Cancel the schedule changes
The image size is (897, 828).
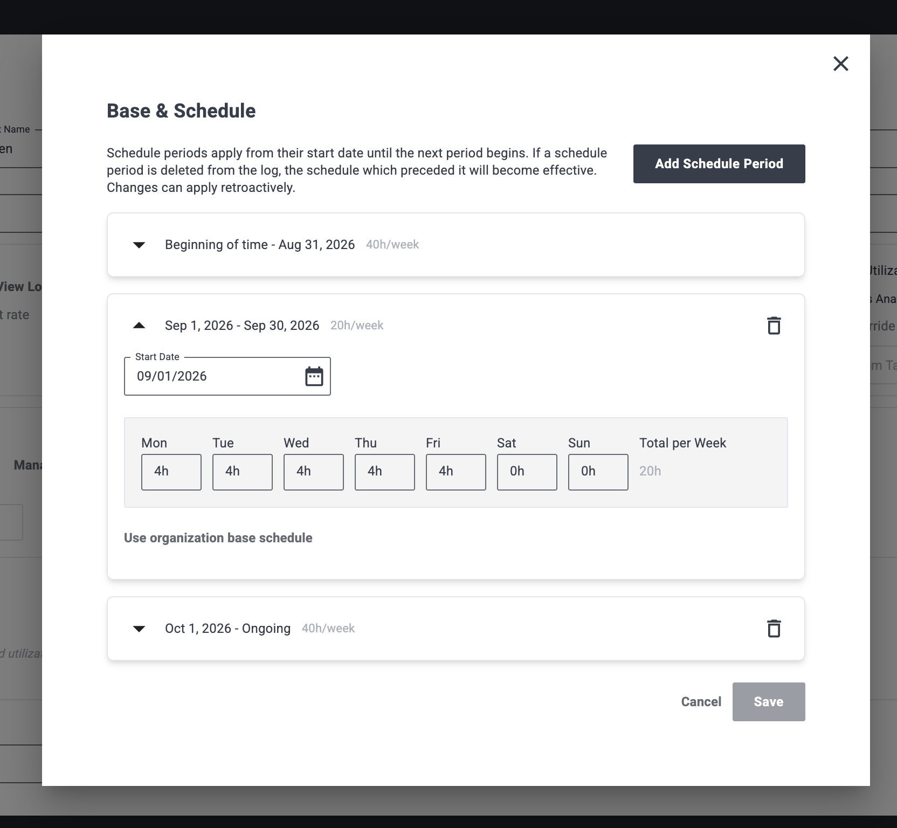point(701,702)
